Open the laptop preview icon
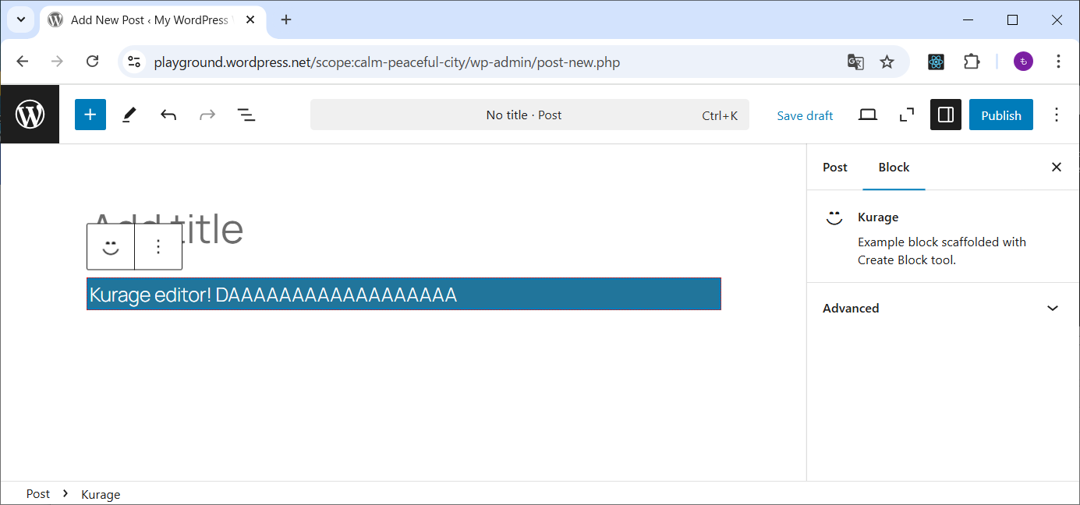This screenshot has height=505, width=1080. 868,115
